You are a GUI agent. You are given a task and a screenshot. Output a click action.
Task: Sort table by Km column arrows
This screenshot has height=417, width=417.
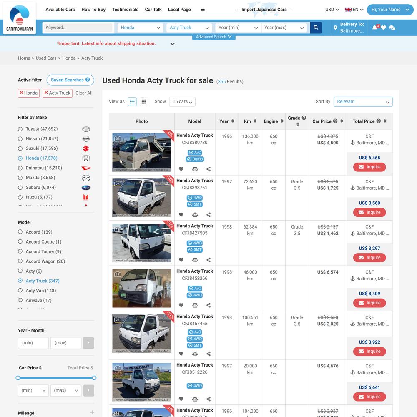[x=255, y=121]
